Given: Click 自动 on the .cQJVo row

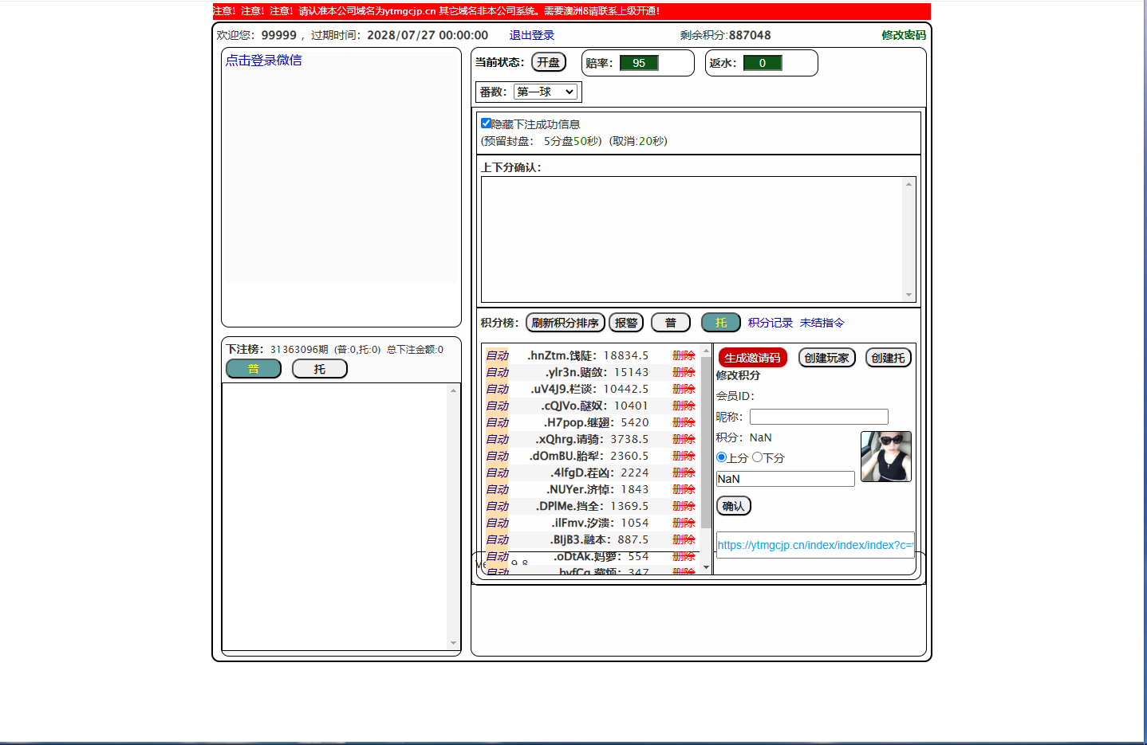Looking at the screenshot, I should pyautogui.click(x=497, y=406).
